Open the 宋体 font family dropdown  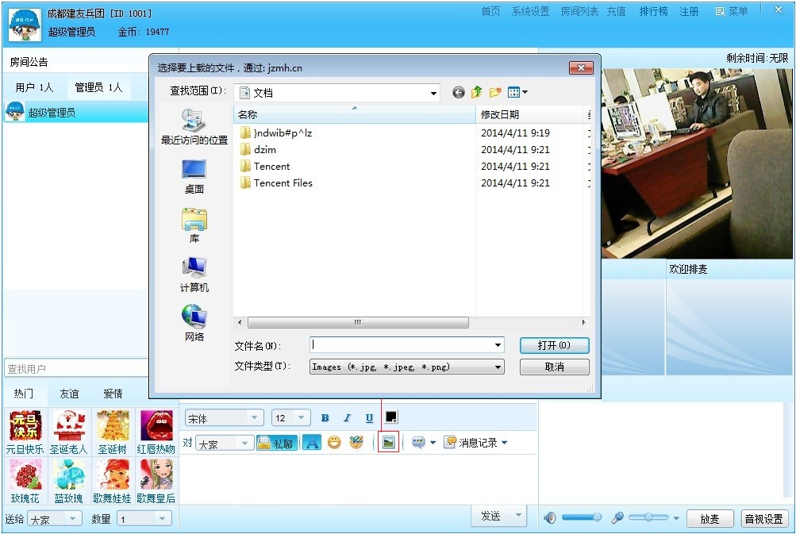point(255,418)
